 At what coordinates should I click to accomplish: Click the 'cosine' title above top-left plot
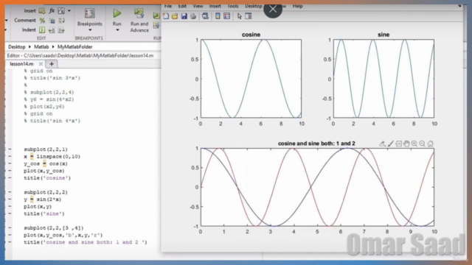pos(251,35)
